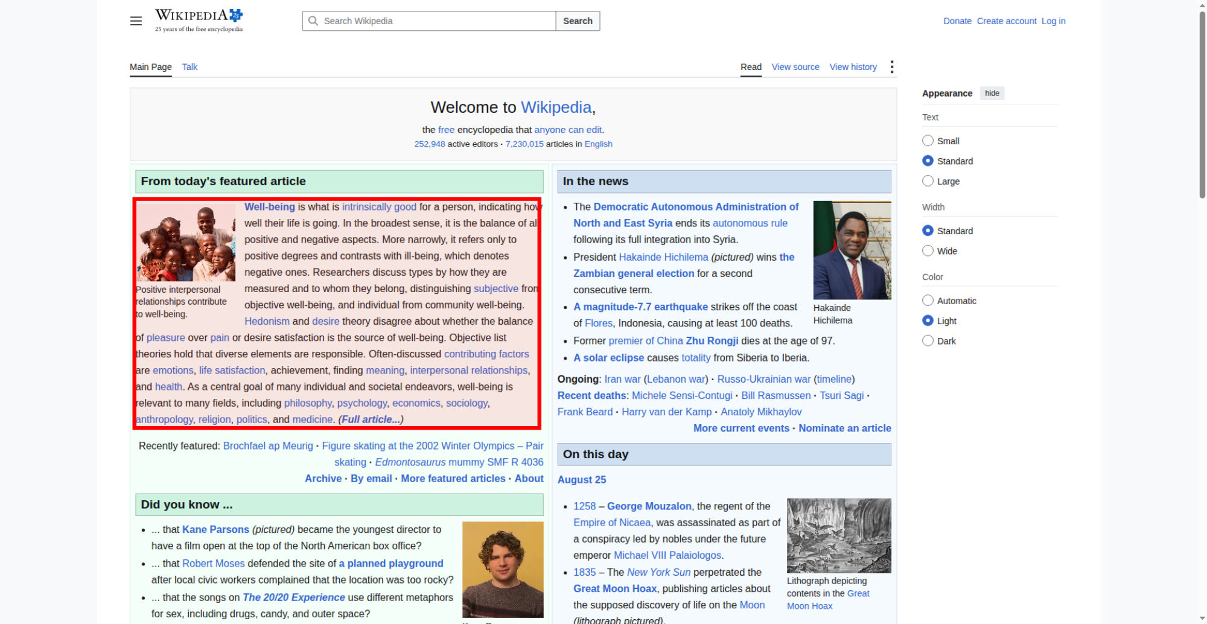Click the Michele Sensi-Contugi link

(x=682, y=396)
